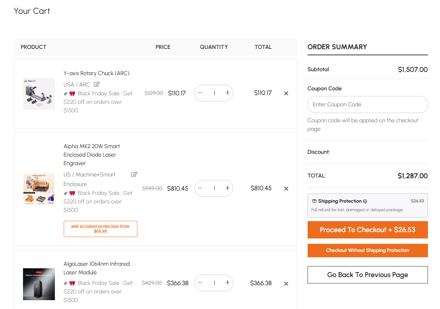
Task: Add accident protection from $69.99
Action: point(101,229)
